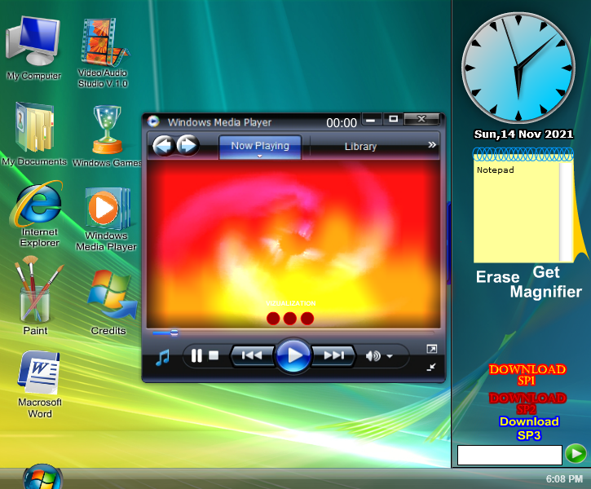591x489 pixels.
Task: Launch the Macrosoft Word icon
Action: pyautogui.click(x=40, y=384)
